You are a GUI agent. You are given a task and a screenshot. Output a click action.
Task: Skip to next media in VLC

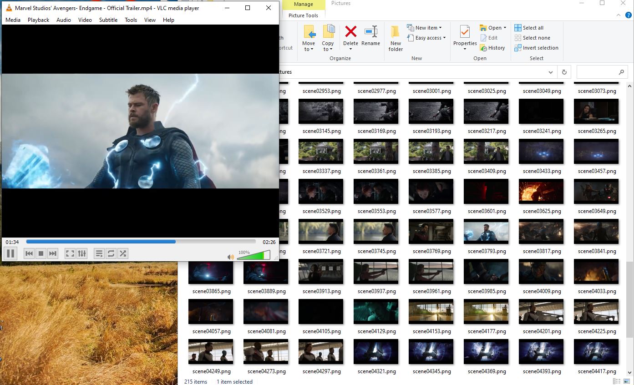53,253
